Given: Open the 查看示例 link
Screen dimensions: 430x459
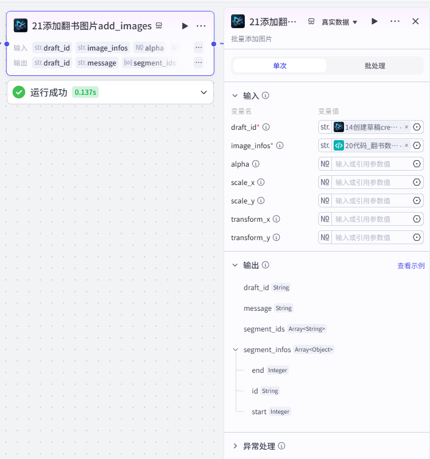Looking at the screenshot, I should coord(411,265).
